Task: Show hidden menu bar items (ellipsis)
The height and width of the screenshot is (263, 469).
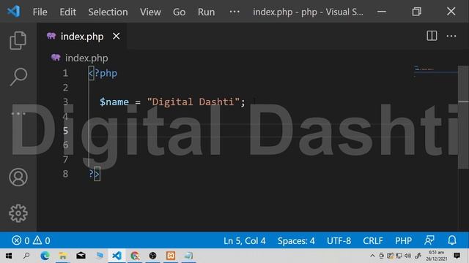Action: (x=234, y=12)
